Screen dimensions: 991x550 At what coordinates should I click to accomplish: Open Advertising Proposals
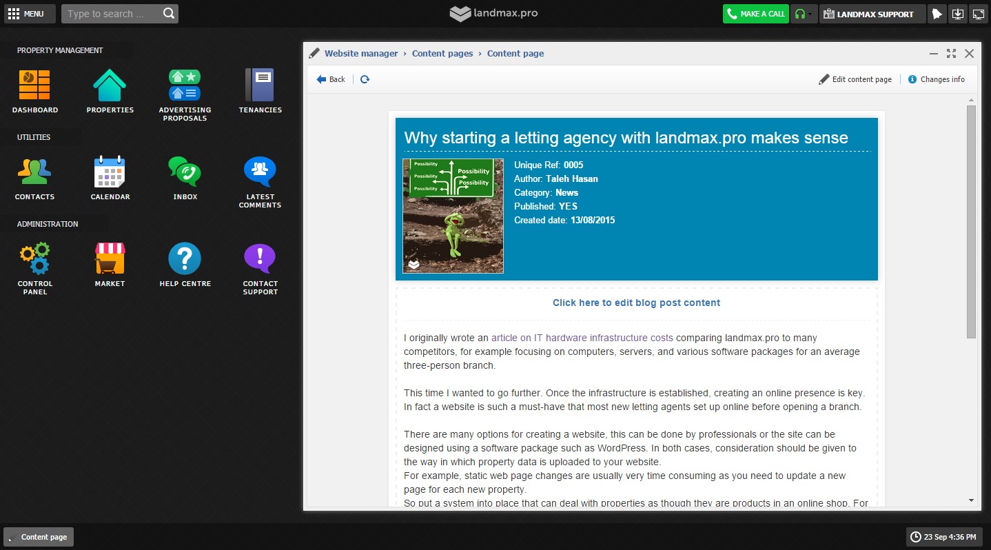pyautogui.click(x=185, y=85)
